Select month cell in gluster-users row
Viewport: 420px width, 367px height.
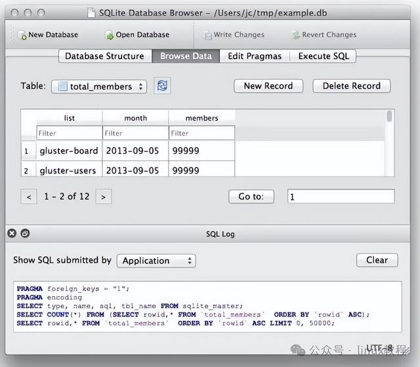[135, 169]
